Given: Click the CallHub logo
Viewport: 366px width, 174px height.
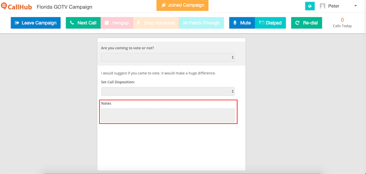Looking at the screenshot, I should [16, 6].
